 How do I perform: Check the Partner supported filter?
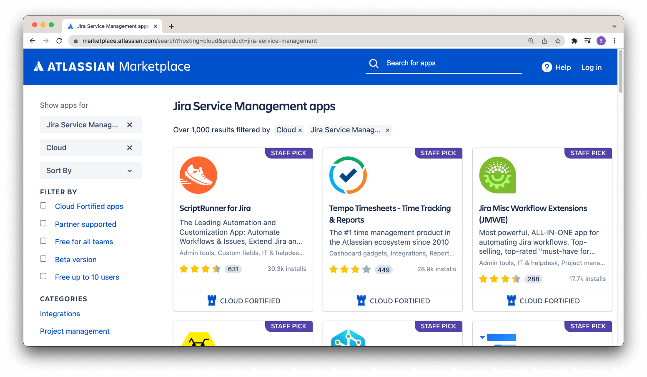pos(43,223)
